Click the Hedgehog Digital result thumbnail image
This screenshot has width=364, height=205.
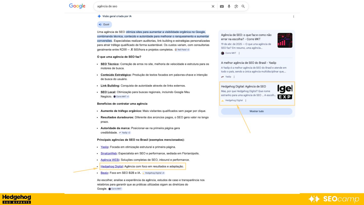pos(285,92)
